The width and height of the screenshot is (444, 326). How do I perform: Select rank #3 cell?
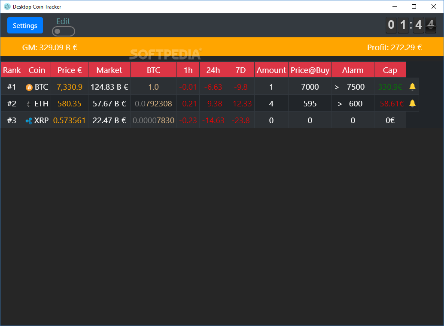pyautogui.click(x=12, y=120)
